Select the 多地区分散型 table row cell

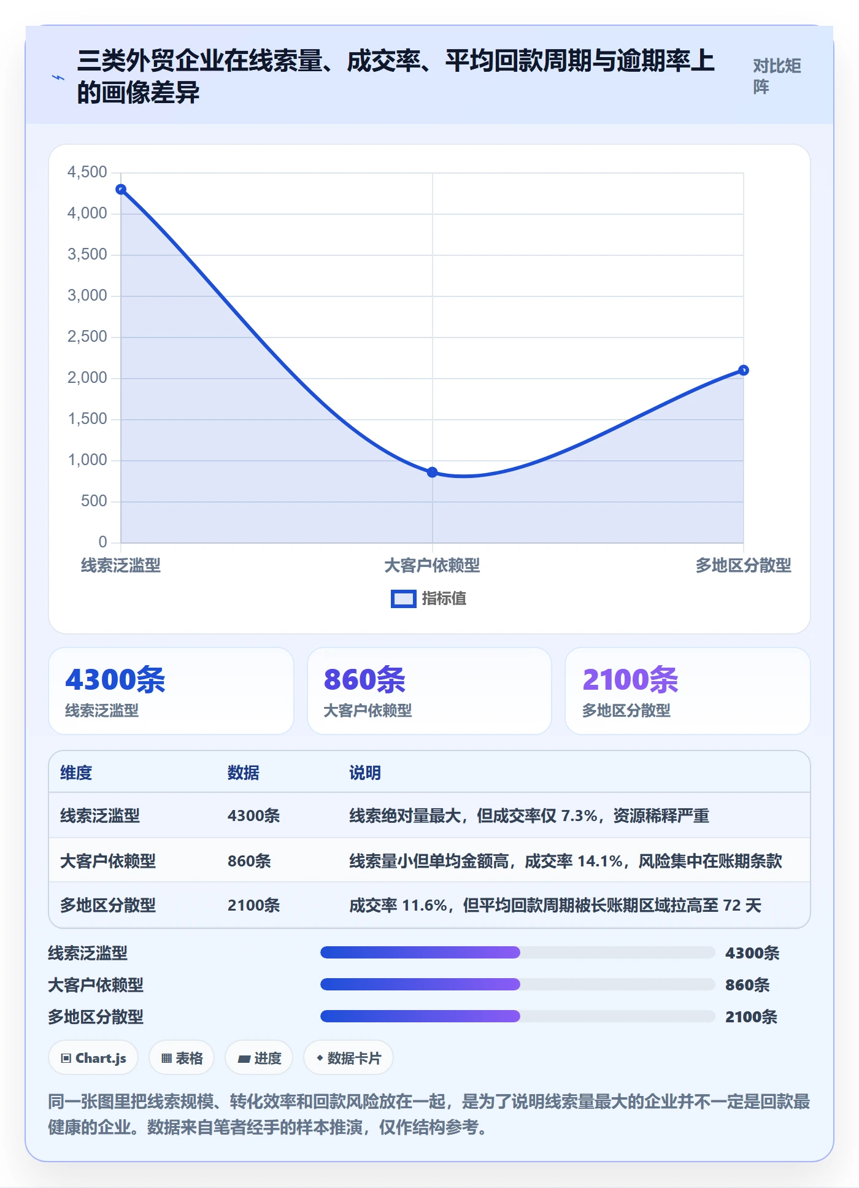pos(108,905)
